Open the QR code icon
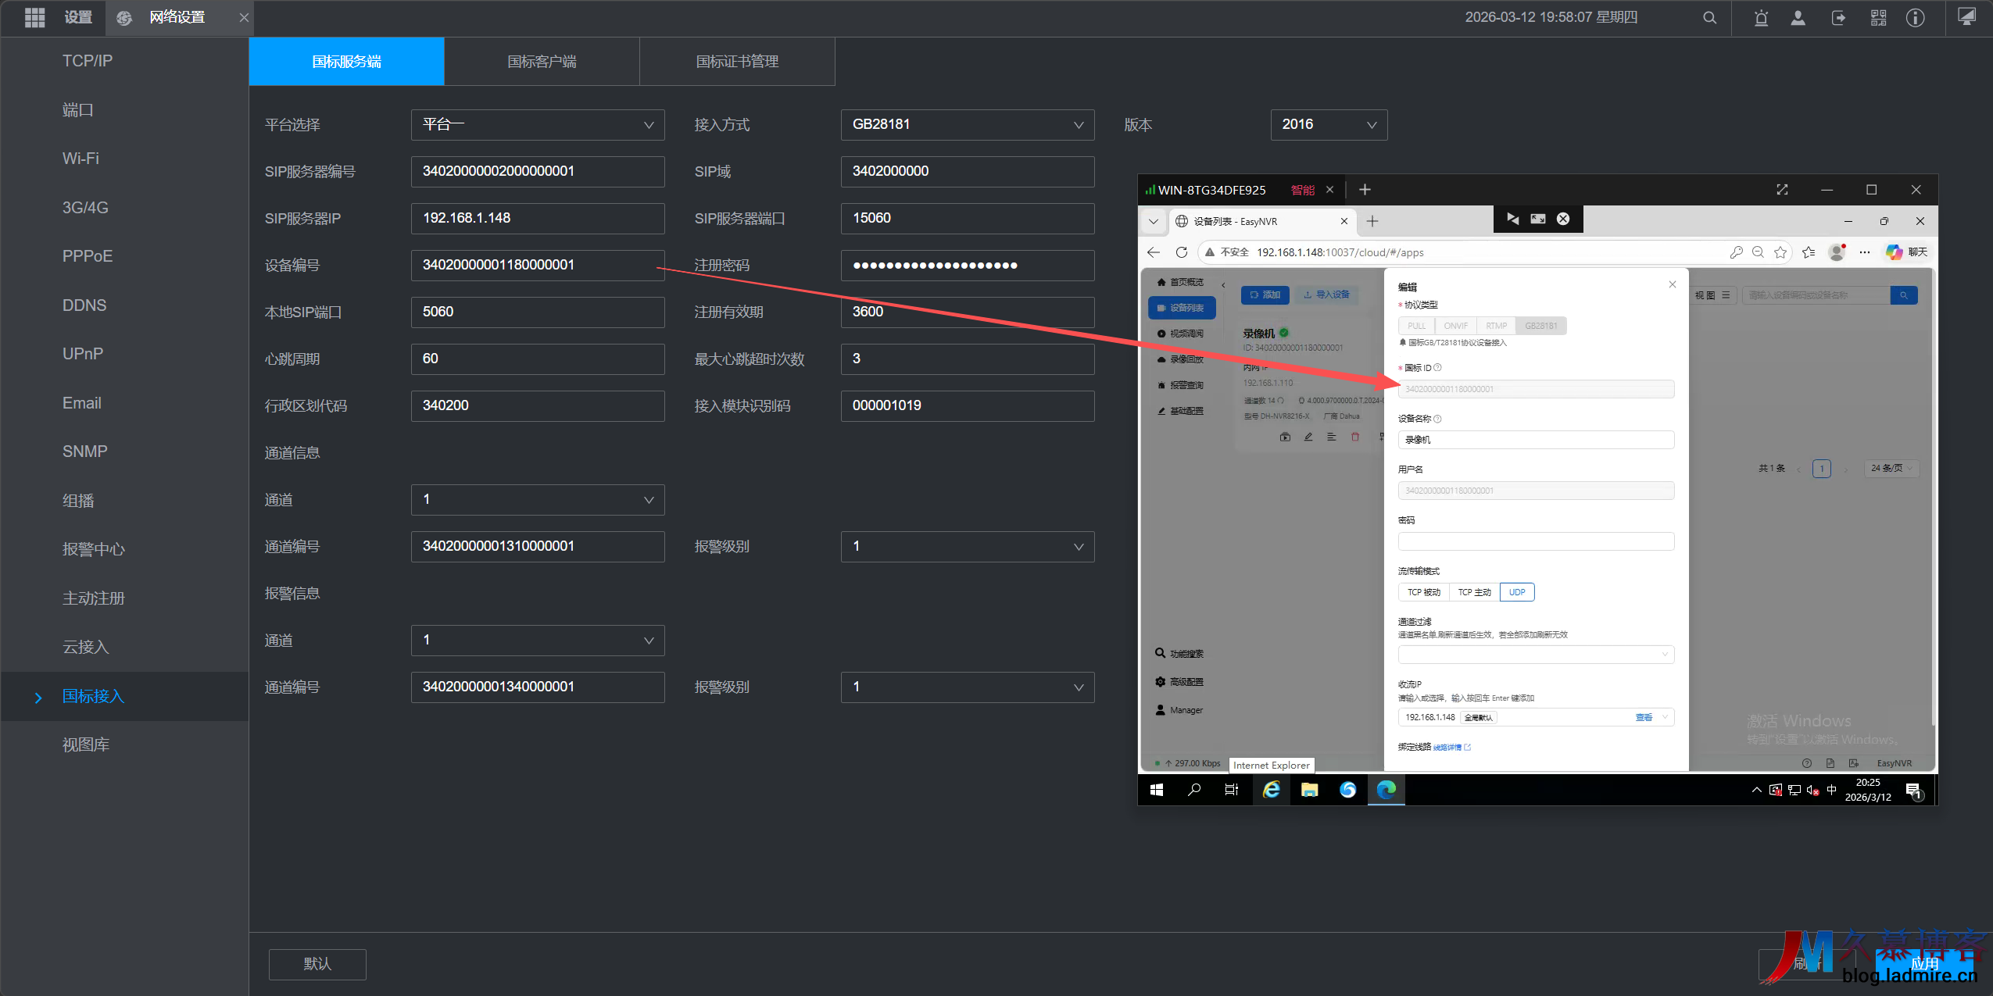Viewport: 1993px width, 996px height. click(1878, 18)
